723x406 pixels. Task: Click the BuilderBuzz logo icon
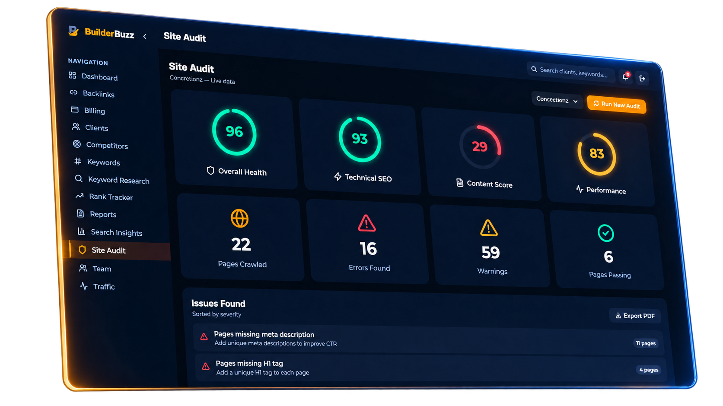pos(73,31)
